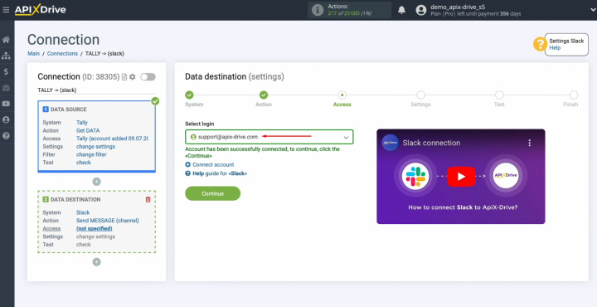
Task: Open the hamburger menu icon
Action: [x=6, y=10]
